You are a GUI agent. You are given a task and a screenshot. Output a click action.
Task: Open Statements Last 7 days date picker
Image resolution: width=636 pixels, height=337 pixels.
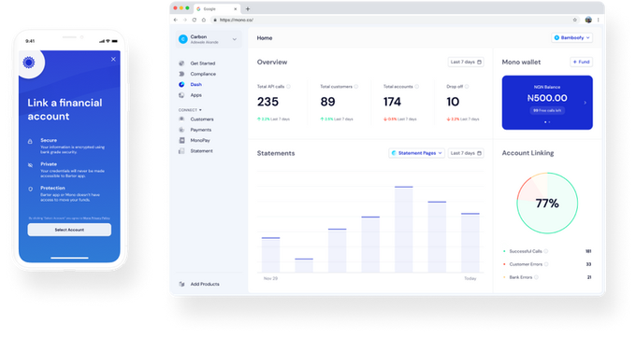pos(466,153)
